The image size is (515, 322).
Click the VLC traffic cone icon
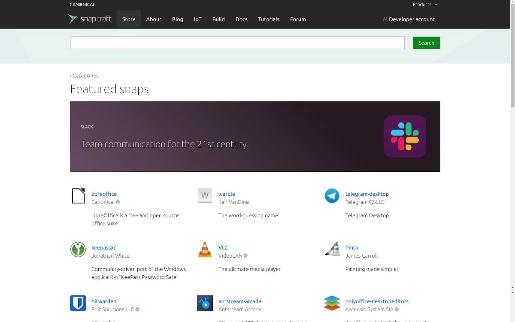[205, 249]
